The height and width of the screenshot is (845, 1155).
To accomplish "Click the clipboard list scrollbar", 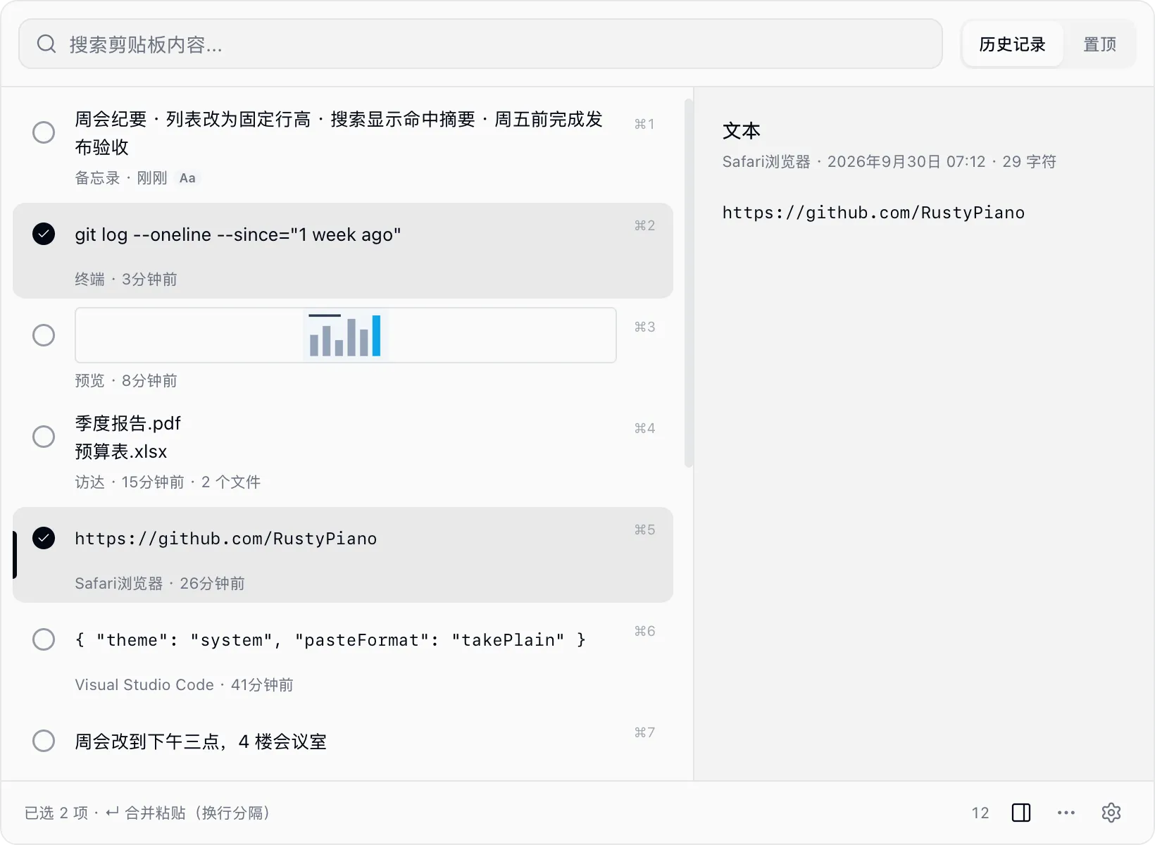I will 689,283.
